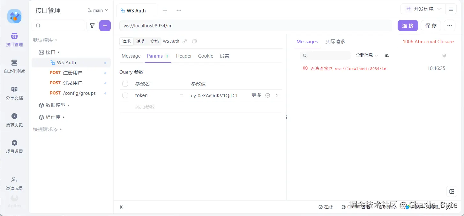Click the 保存 save button
The height and width of the screenshot is (216, 464).
[431, 26]
